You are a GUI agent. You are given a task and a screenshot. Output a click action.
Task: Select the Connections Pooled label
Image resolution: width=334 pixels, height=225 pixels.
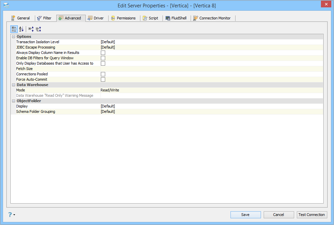(32, 74)
